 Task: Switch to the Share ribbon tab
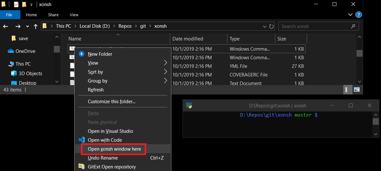tap(53, 15)
